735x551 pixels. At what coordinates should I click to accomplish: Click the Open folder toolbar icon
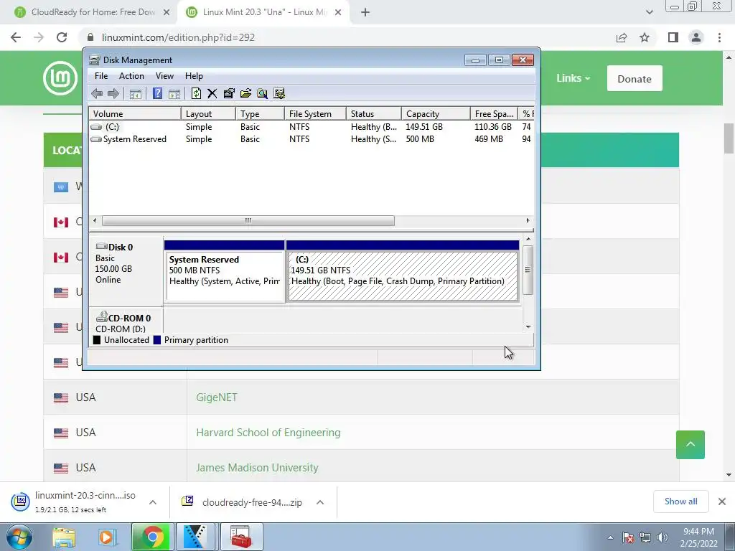pyautogui.click(x=245, y=94)
